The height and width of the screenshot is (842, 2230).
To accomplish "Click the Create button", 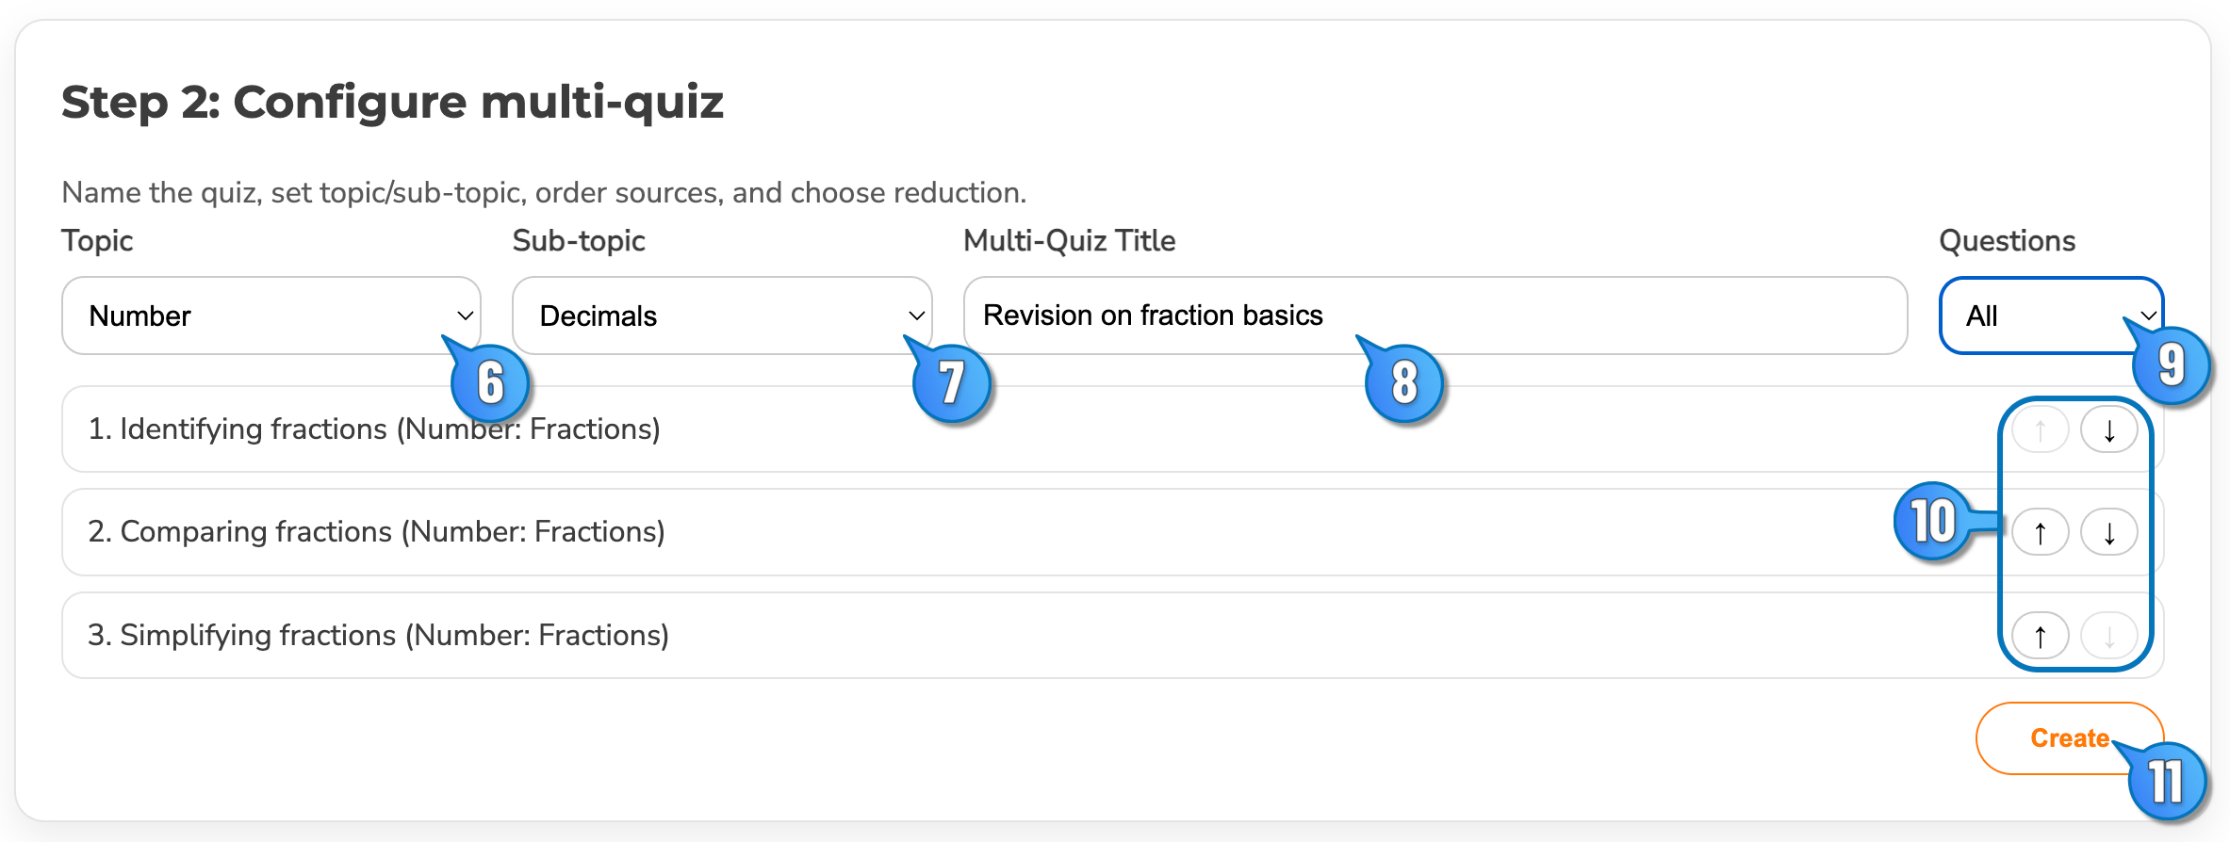I will [2069, 737].
